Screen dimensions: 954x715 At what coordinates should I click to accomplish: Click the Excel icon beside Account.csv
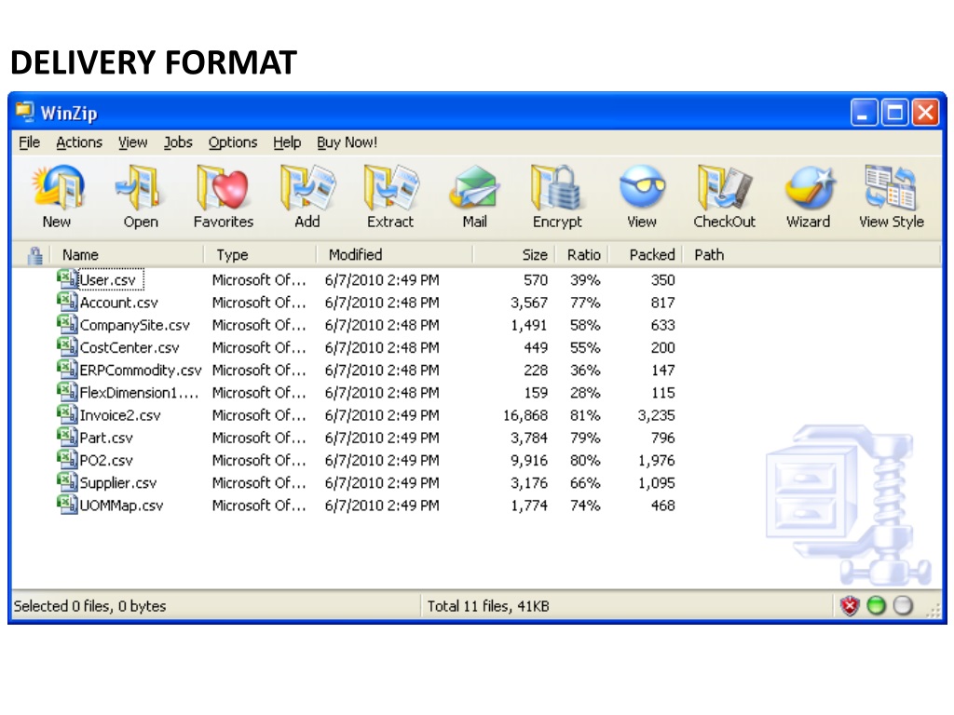pos(67,302)
